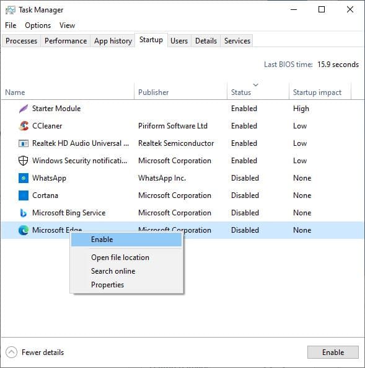The height and width of the screenshot is (368, 365).
Task: Select Windows Security notification row name
Action: tap(80, 161)
